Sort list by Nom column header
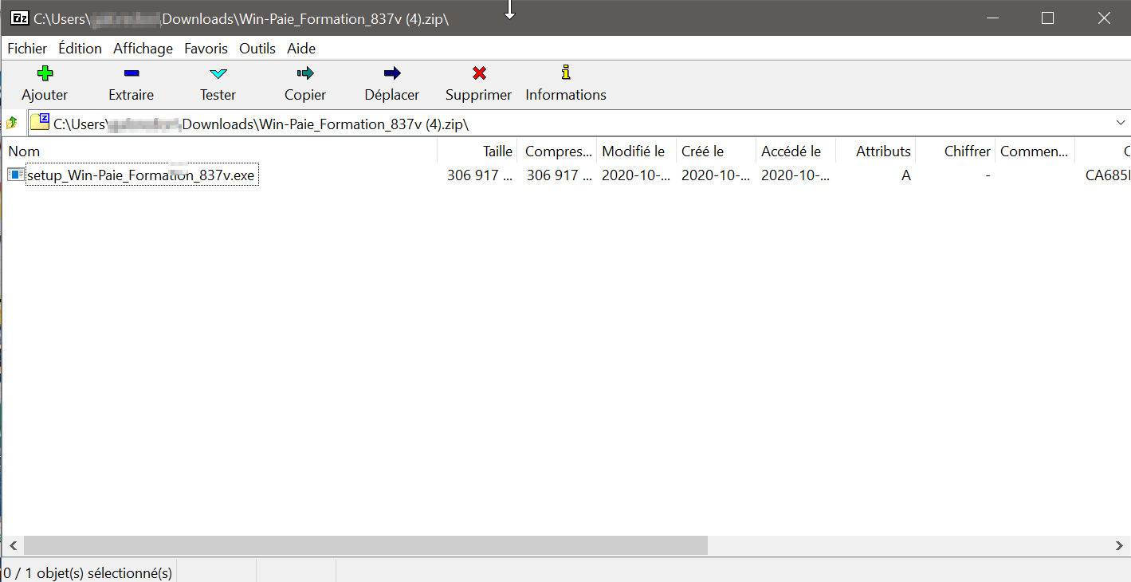 click(x=24, y=151)
